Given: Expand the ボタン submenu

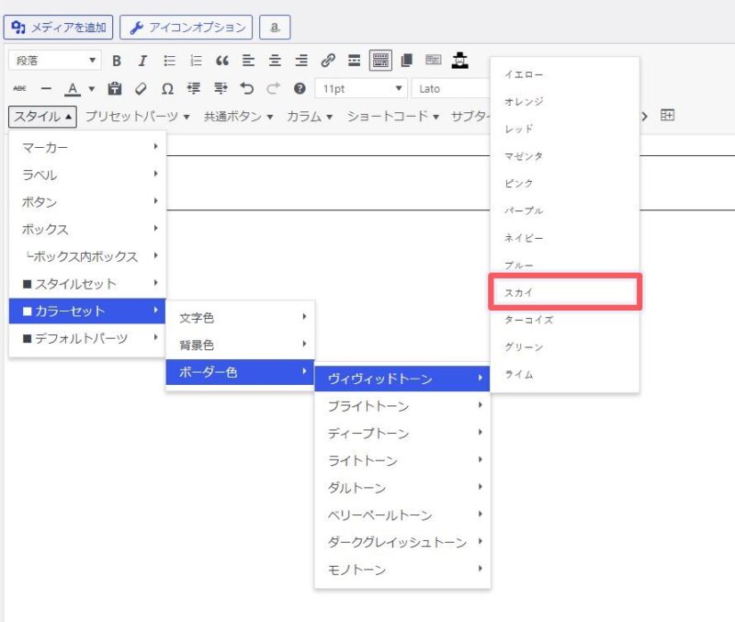Looking at the screenshot, I should 87,202.
